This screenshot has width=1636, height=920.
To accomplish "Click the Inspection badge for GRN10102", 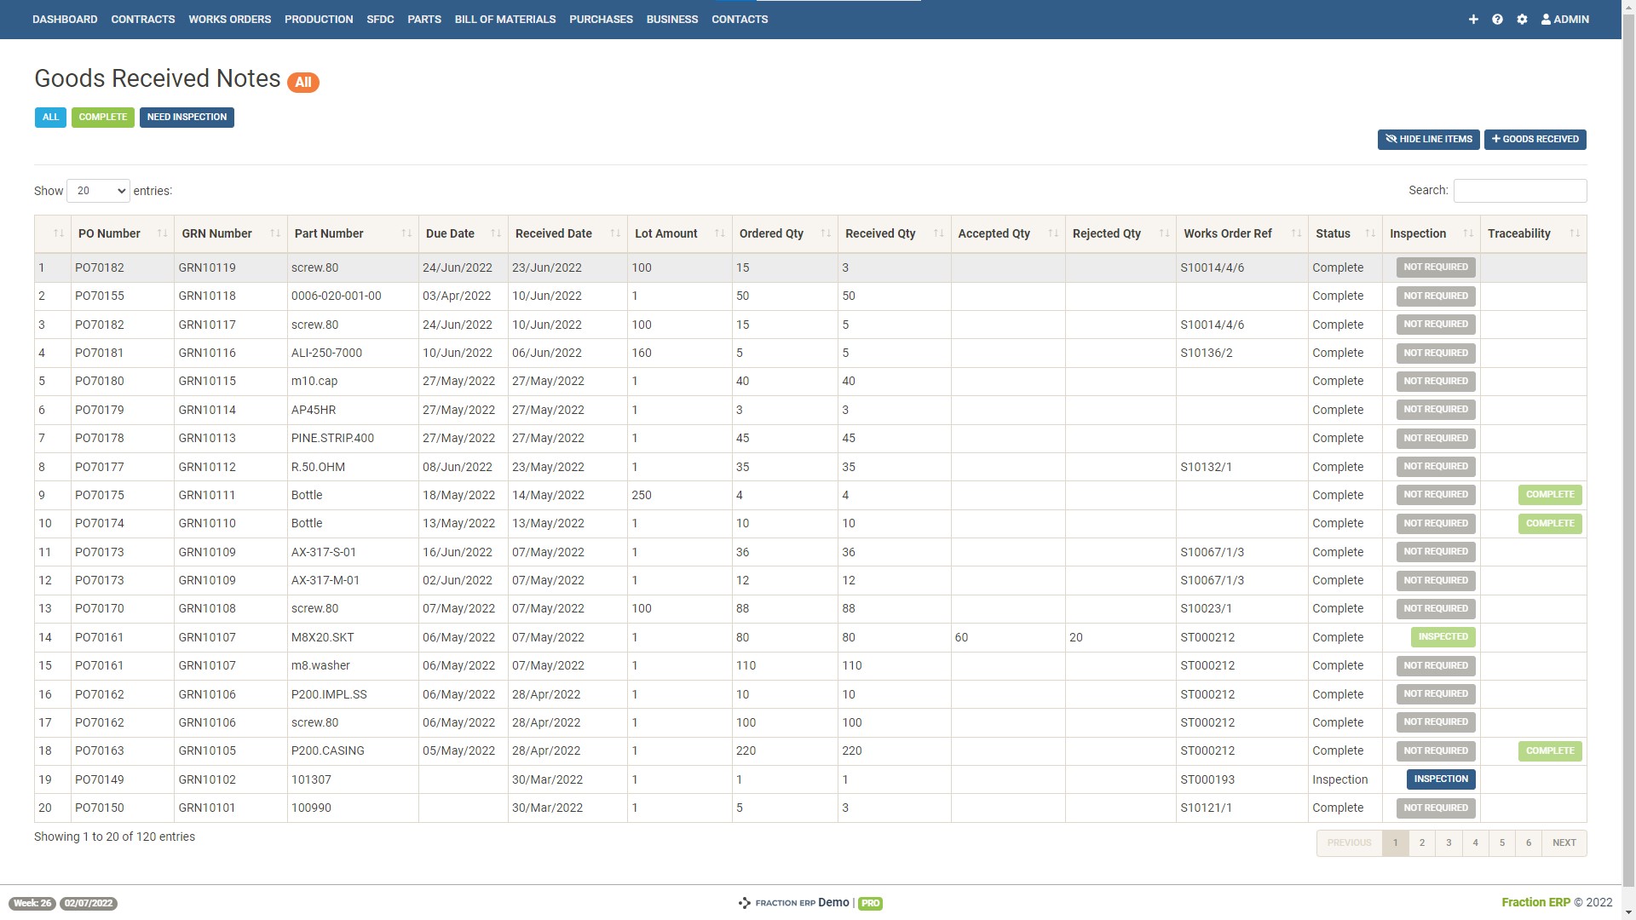I will click(1441, 779).
